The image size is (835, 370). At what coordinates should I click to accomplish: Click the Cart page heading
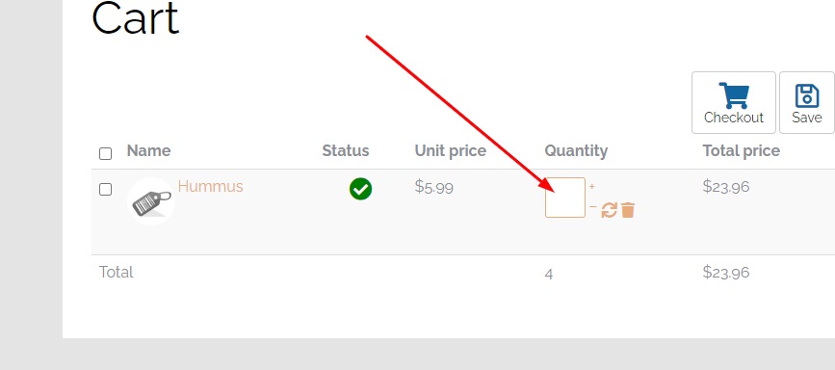pos(135,18)
